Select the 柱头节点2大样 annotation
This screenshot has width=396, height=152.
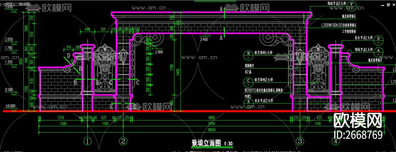pos(263,101)
